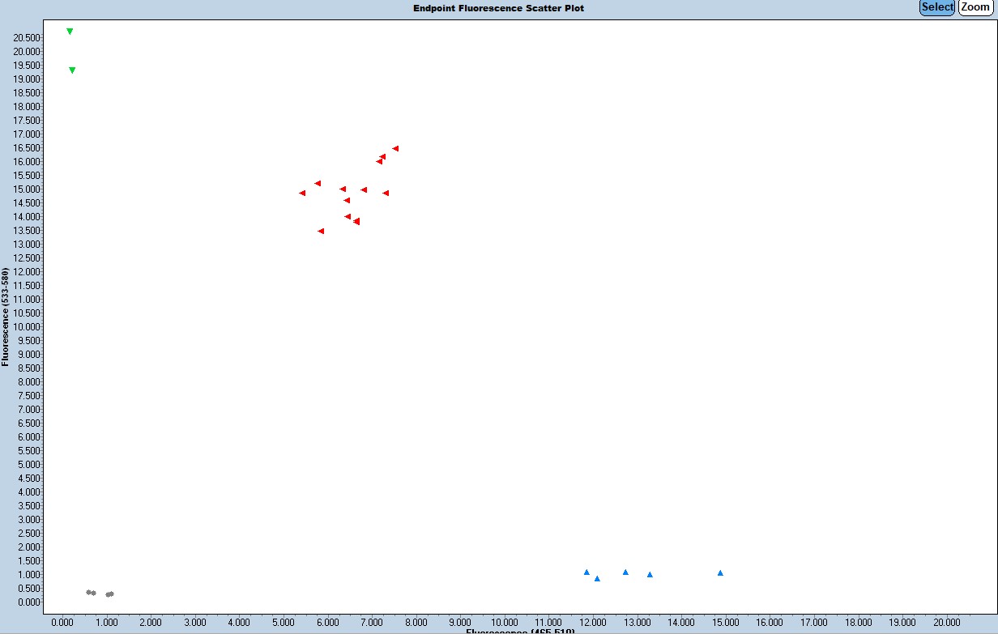Select the topmost red marker near 16.500

[395, 148]
